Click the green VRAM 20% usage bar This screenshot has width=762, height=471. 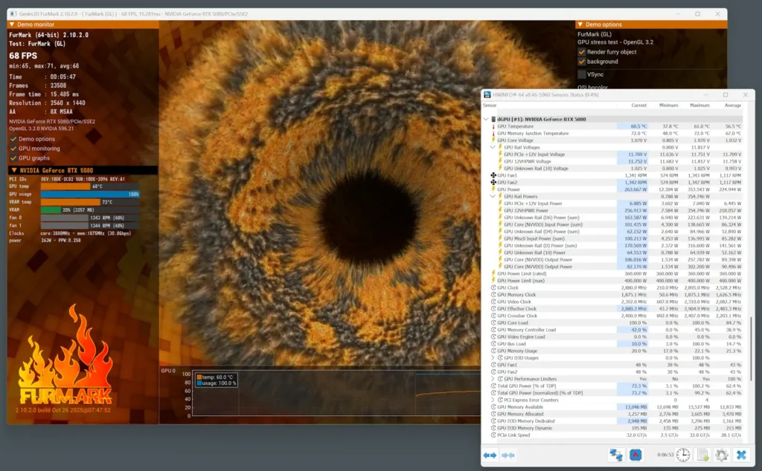(x=51, y=210)
